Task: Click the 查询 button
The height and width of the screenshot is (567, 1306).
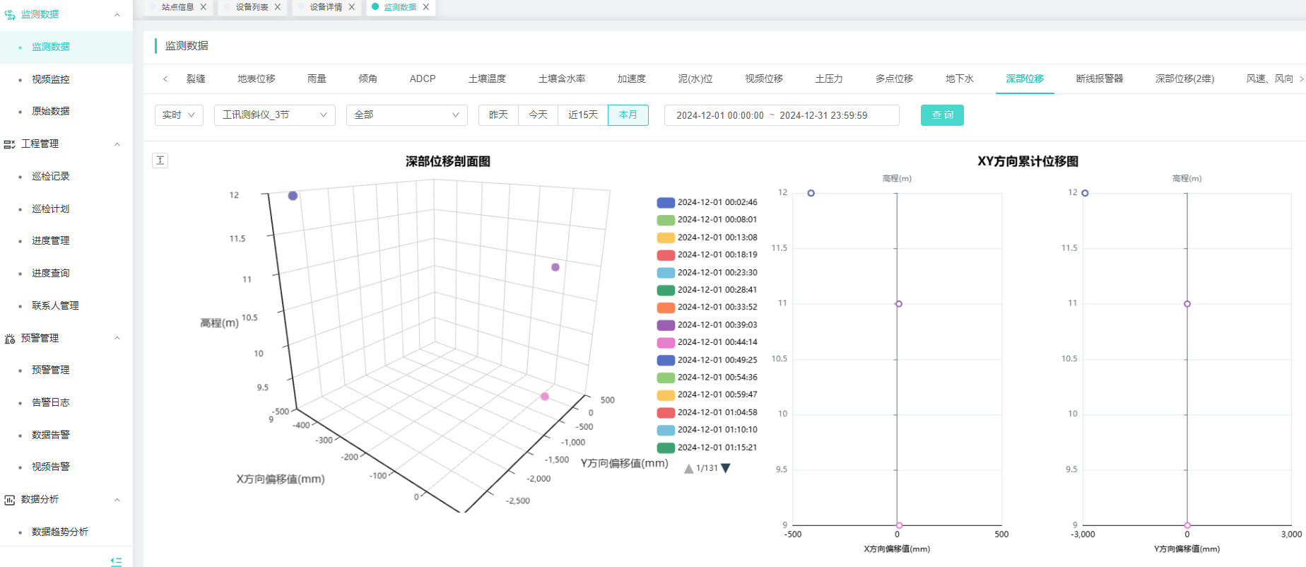Action: pos(942,115)
